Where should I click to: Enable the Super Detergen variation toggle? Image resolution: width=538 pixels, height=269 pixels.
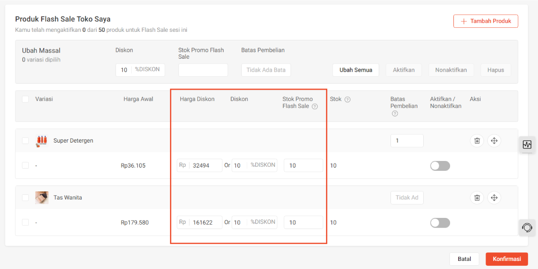point(440,166)
